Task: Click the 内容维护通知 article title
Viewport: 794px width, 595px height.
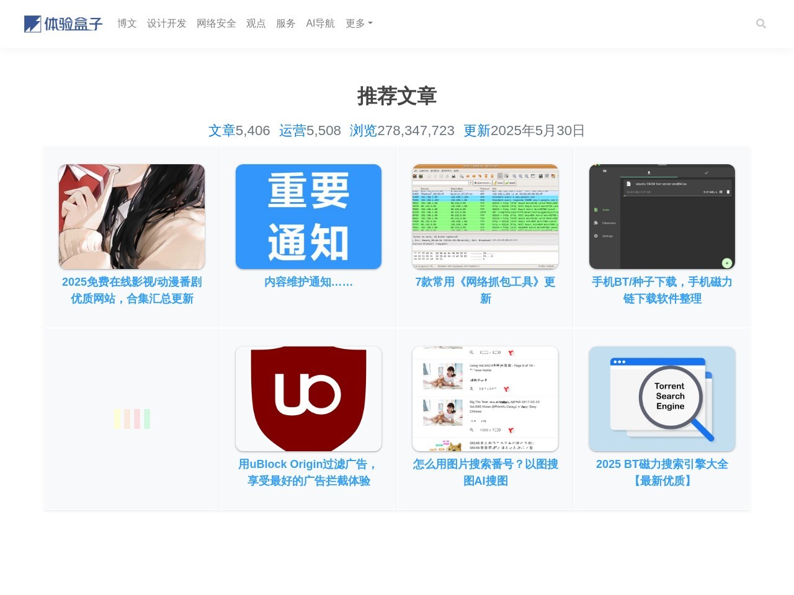Action: pos(308,282)
